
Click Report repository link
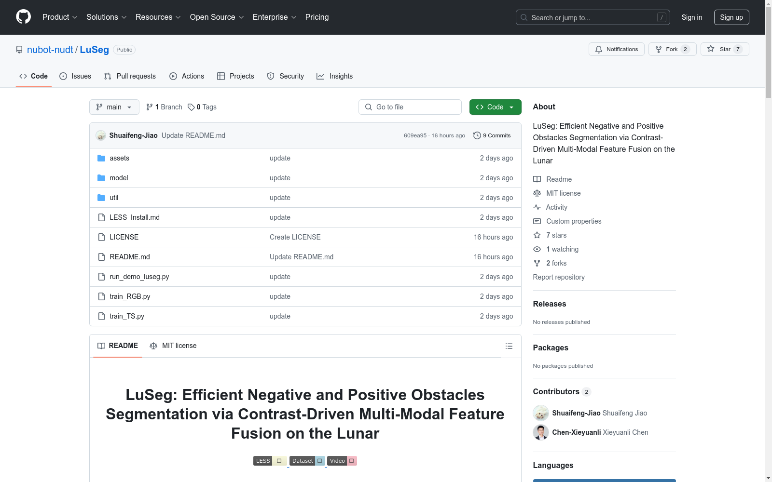point(559,277)
